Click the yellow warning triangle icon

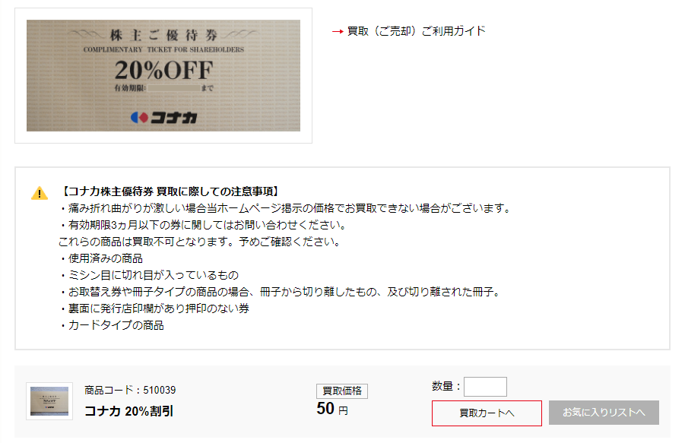tap(40, 193)
